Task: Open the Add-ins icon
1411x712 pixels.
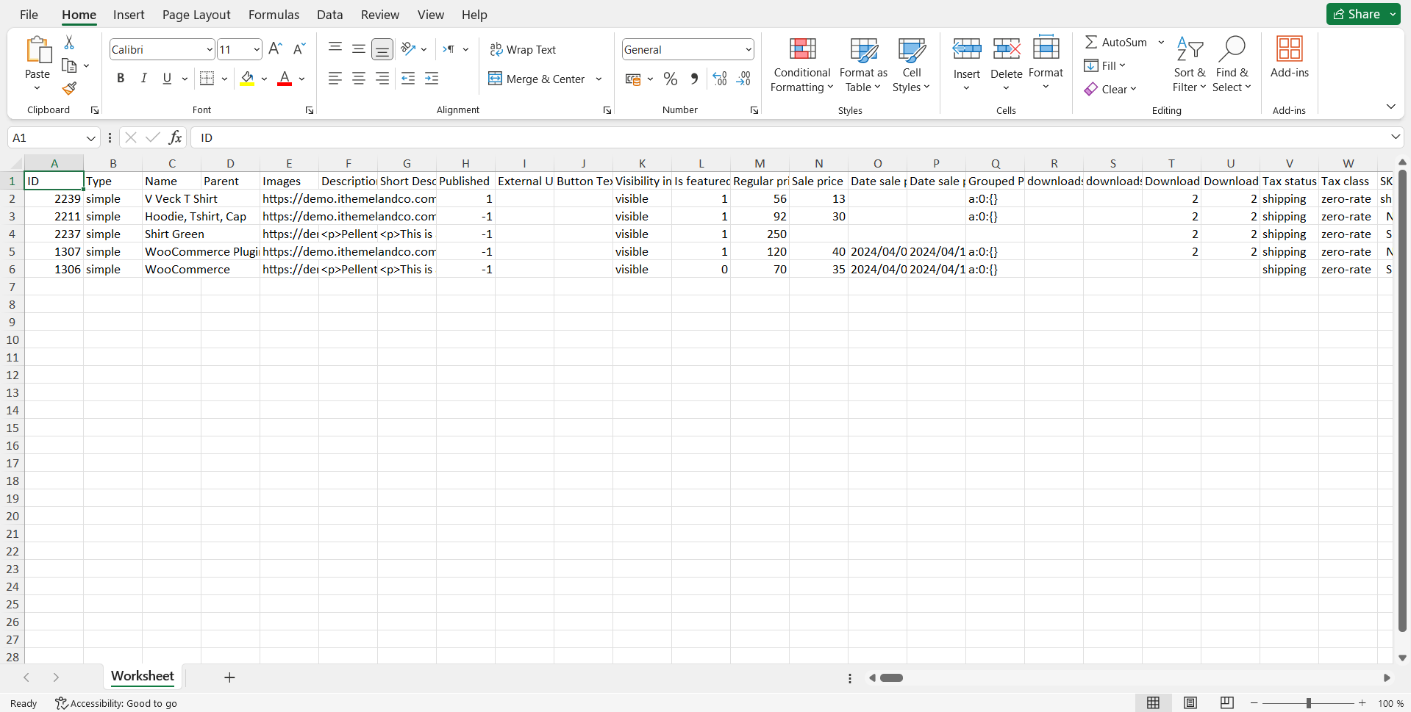Action: click(1289, 57)
